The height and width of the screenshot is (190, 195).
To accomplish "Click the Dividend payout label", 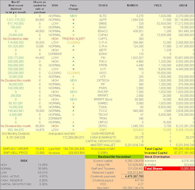I will (103, 180).
